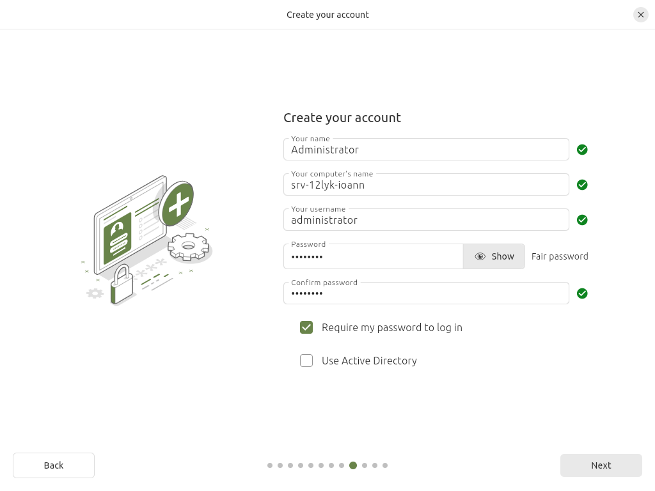Click the first progress indicator dot
The height and width of the screenshot is (491, 655).
point(270,465)
